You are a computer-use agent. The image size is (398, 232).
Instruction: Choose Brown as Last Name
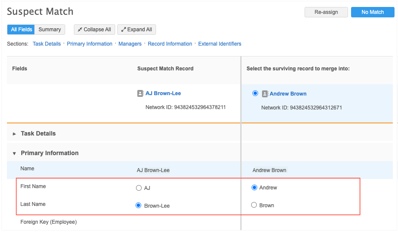pos(254,205)
